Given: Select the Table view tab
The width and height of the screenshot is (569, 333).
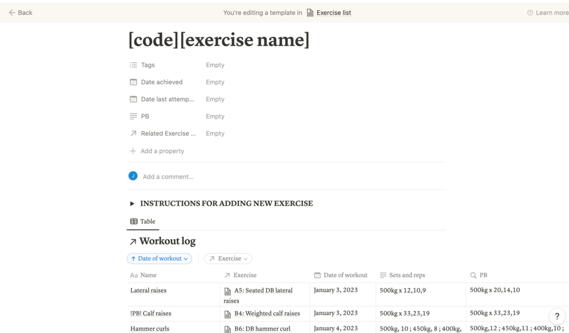Looking at the screenshot, I should [x=143, y=222].
